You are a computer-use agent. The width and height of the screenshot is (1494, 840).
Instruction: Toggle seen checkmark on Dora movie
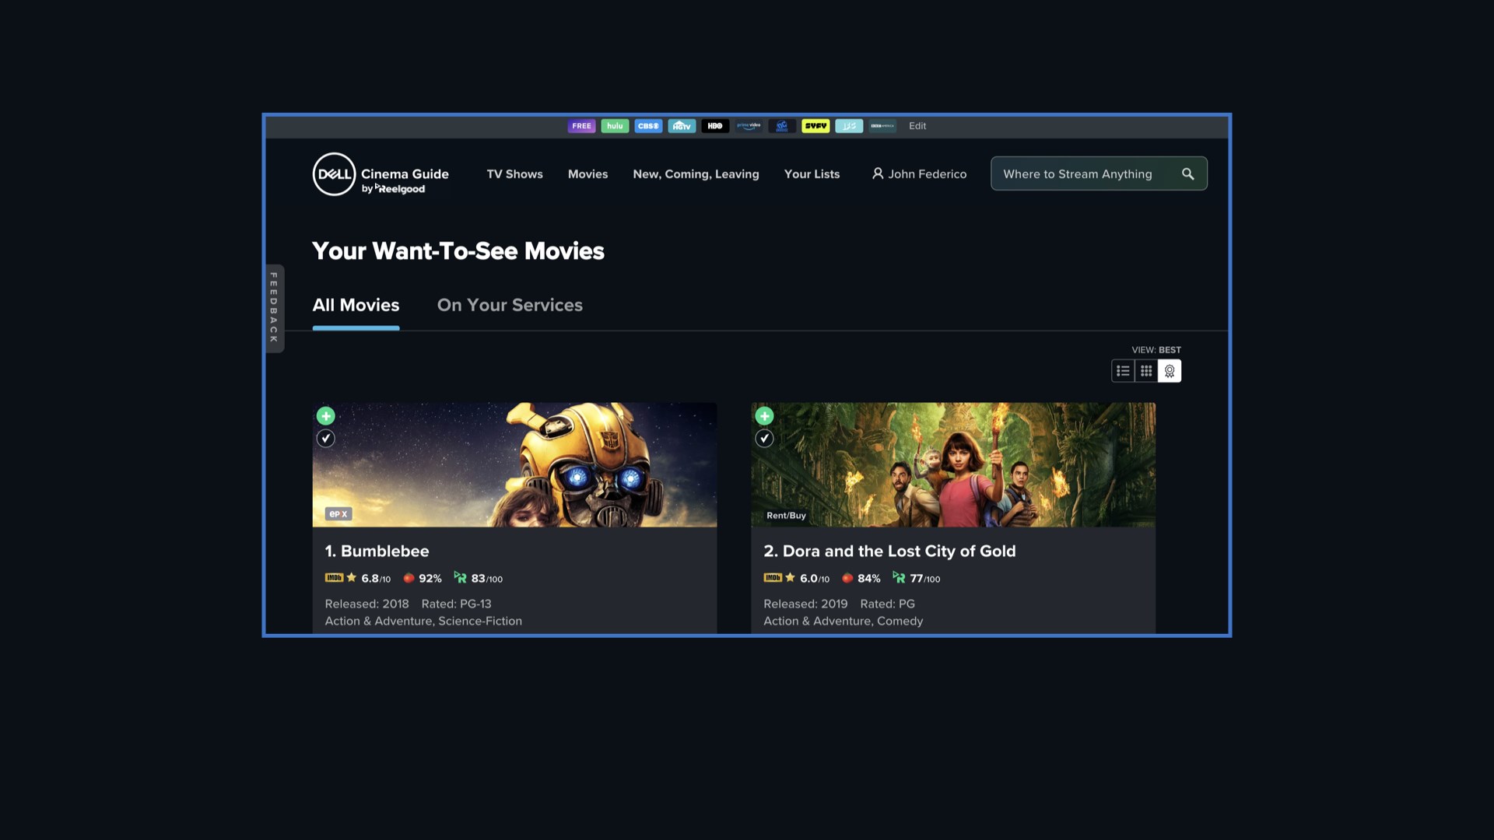tap(765, 439)
